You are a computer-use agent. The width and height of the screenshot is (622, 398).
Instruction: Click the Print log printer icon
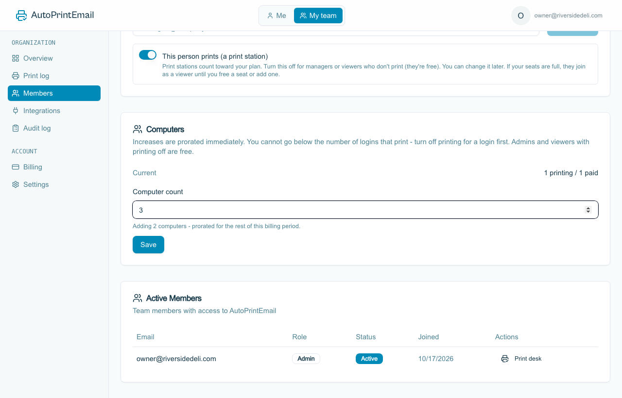tap(16, 76)
